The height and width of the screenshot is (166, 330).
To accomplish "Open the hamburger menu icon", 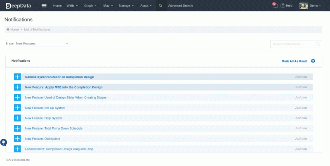I will 44,6.
